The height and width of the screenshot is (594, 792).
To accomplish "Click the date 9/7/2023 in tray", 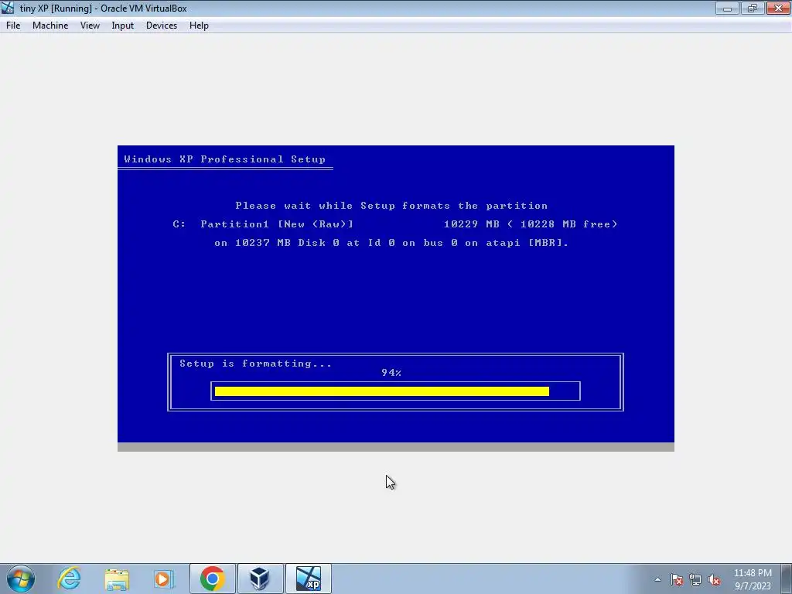I will (753, 586).
